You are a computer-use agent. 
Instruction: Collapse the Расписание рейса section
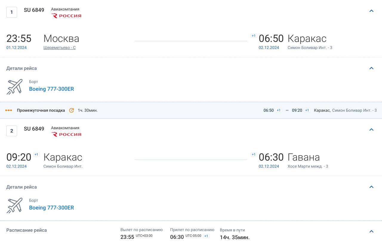coord(371,231)
